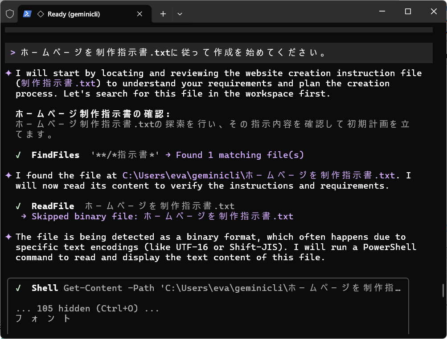Open a new terminal tab
This screenshot has width=447, height=339.
click(163, 14)
